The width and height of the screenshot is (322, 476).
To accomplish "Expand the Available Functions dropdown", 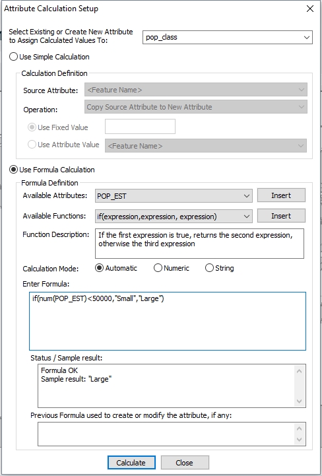I will pyautogui.click(x=174, y=217).
